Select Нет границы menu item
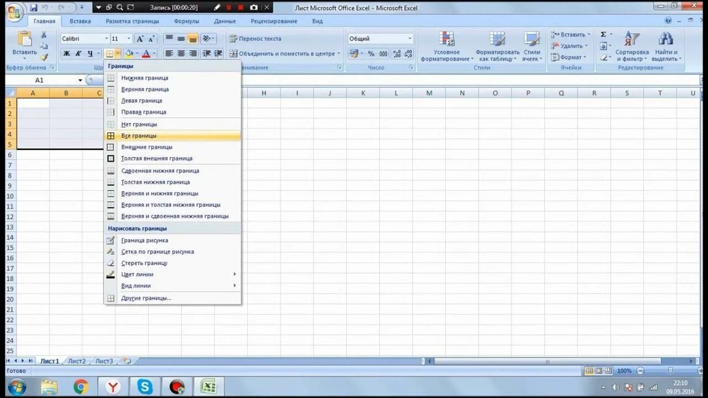This screenshot has width=708, height=398. tap(173, 124)
